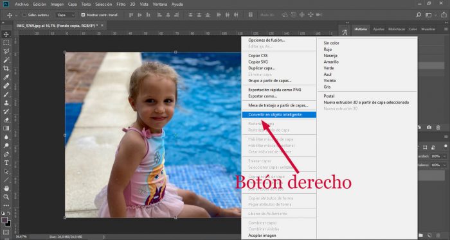Screen dimensions: 450x240
Task: Click the Search magnifier icon
Action: pyautogui.click(x=419, y=15)
